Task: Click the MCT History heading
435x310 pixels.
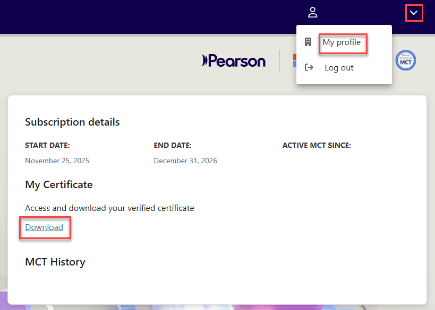Action: tap(55, 262)
